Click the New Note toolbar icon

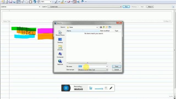coord(3,2)
